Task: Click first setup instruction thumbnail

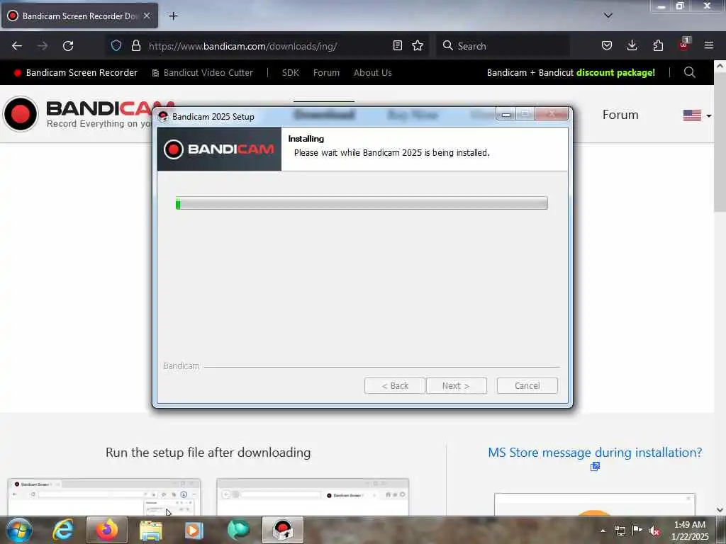Action: pyautogui.click(x=104, y=497)
